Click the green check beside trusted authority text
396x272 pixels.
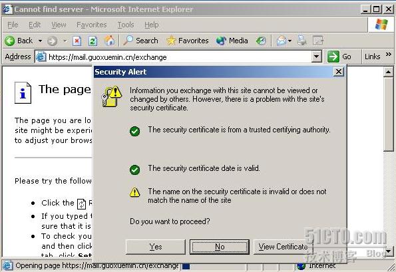[134, 131]
